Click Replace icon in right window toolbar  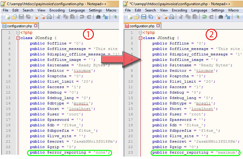coord(228,17)
